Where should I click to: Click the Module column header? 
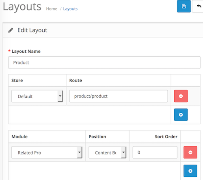[x=19, y=137]
